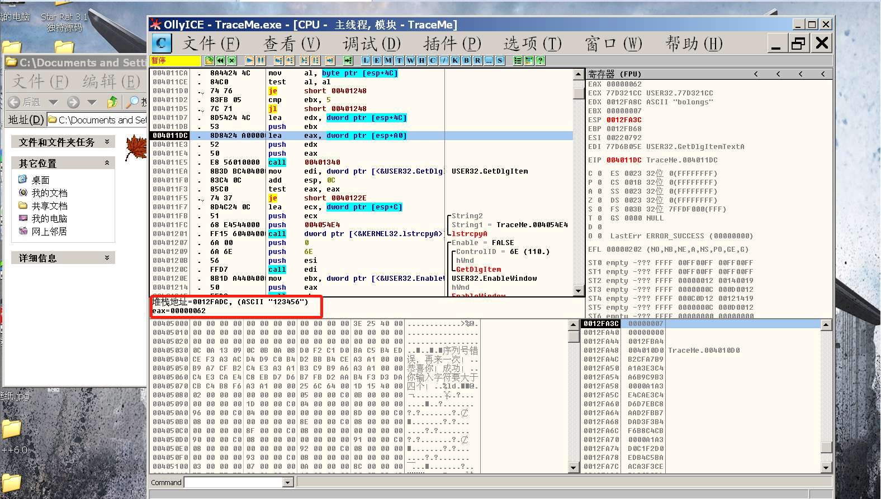Step over the next instruction
Viewport: 881px width, 499px height.
click(290, 60)
